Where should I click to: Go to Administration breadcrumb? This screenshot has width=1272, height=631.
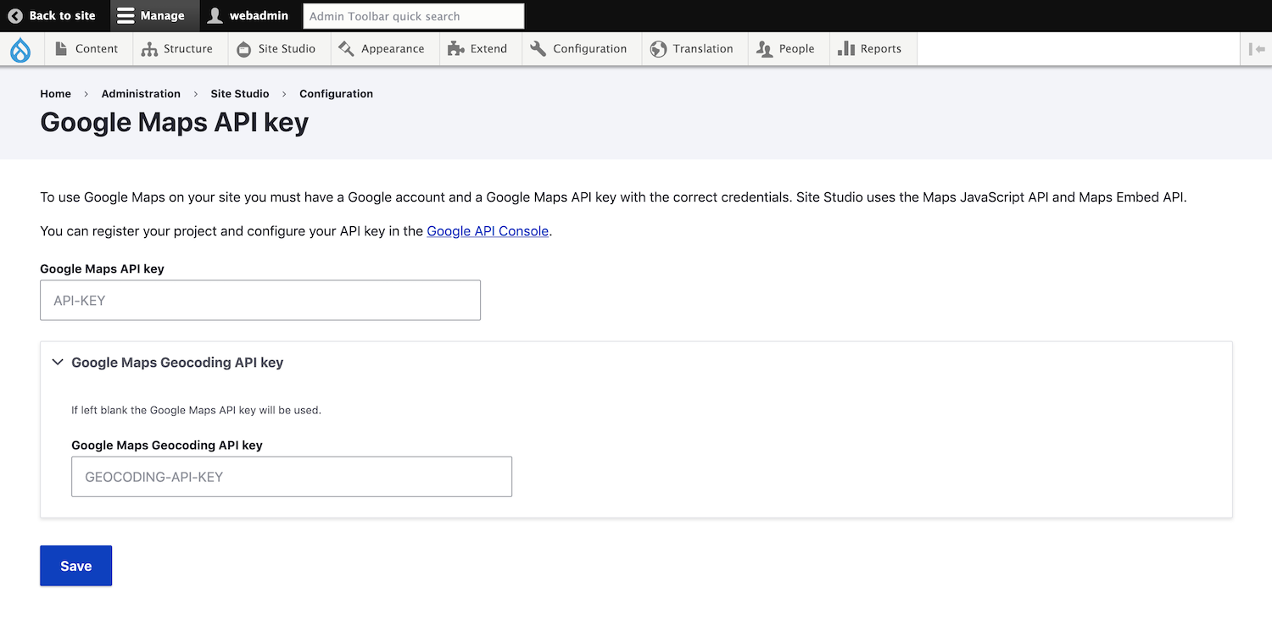141,93
